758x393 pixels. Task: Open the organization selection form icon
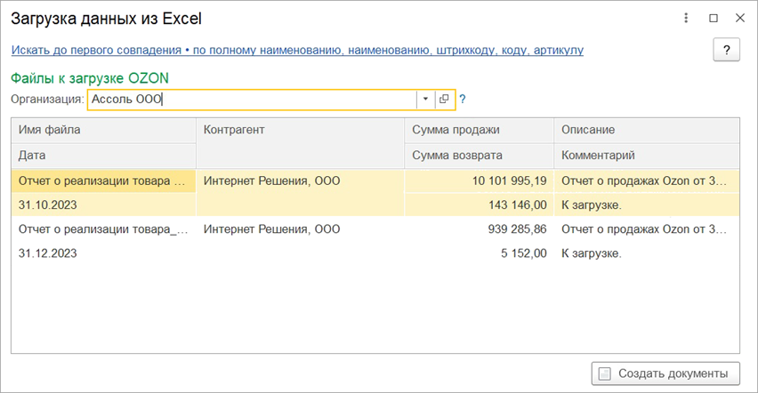click(x=444, y=100)
